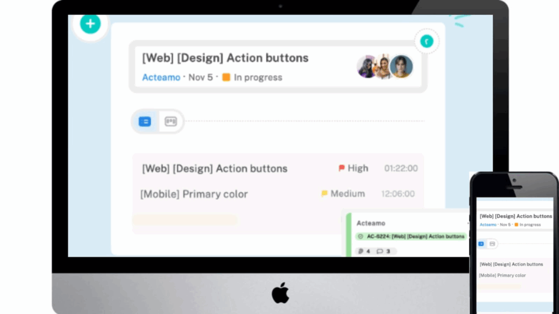This screenshot has height=314, width=559.
Task: Open the [Mobile] Primary color task row
Action: point(278,194)
